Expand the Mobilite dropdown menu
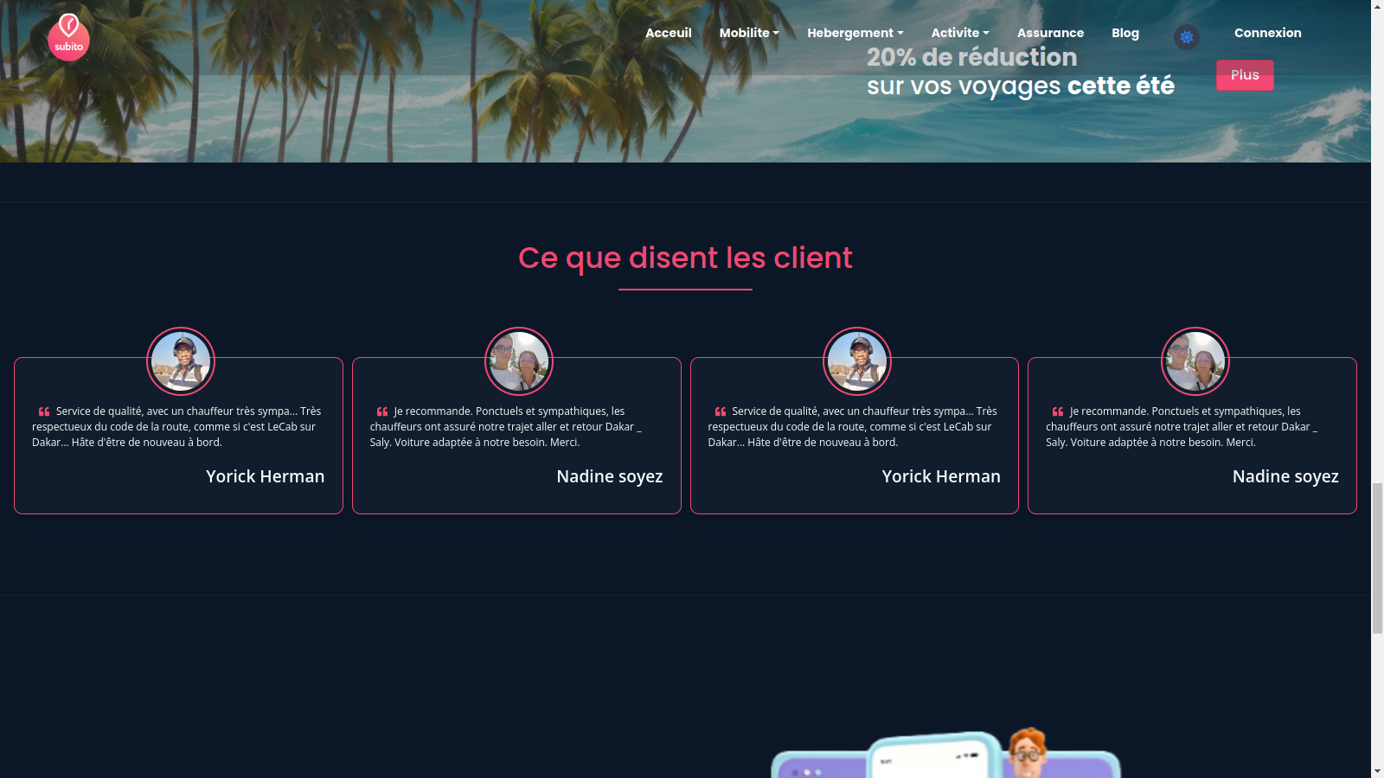 (x=749, y=33)
